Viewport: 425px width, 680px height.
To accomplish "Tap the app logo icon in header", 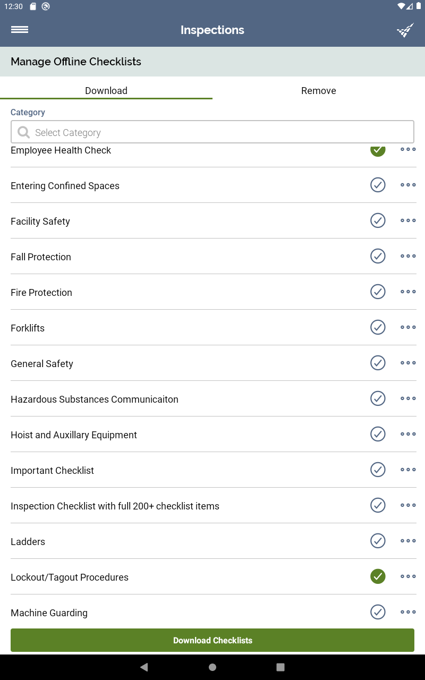I will click(x=405, y=30).
